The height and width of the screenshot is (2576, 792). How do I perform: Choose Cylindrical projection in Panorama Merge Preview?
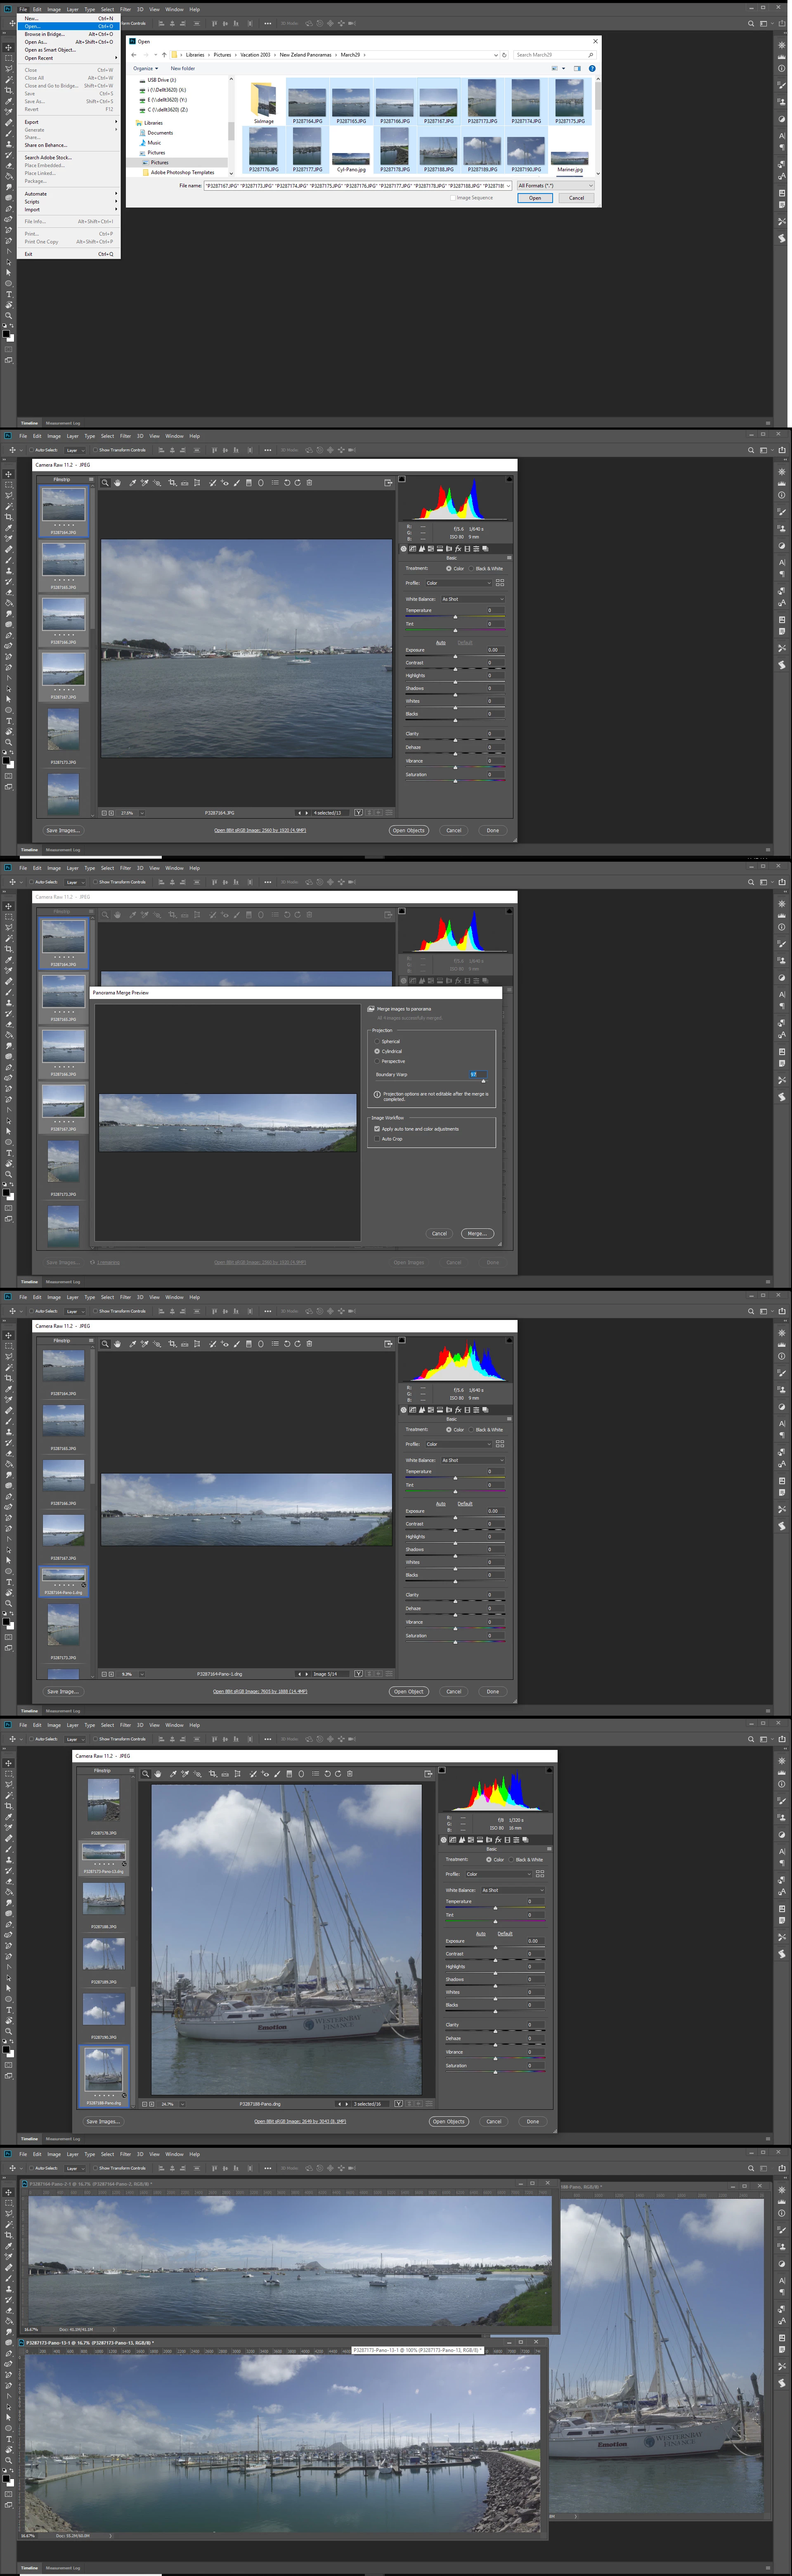click(377, 1051)
